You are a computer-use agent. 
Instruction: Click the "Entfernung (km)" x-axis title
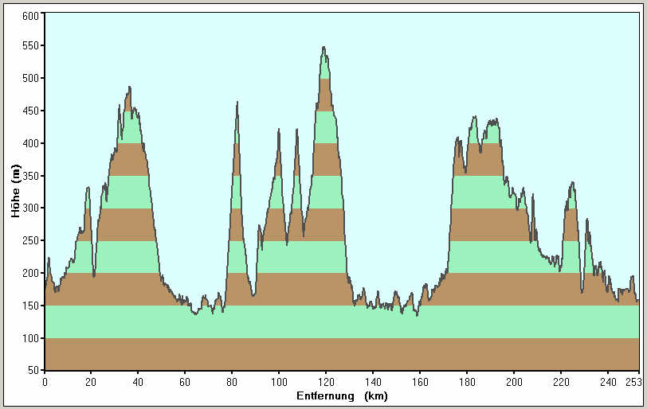coord(341,395)
